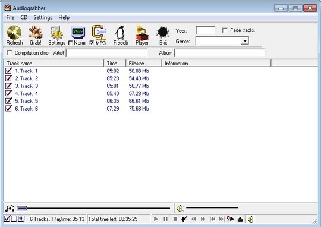The width and height of the screenshot is (321, 227).
Task: Tick the Compilation disc checkbox
Action: coord(9,53)
